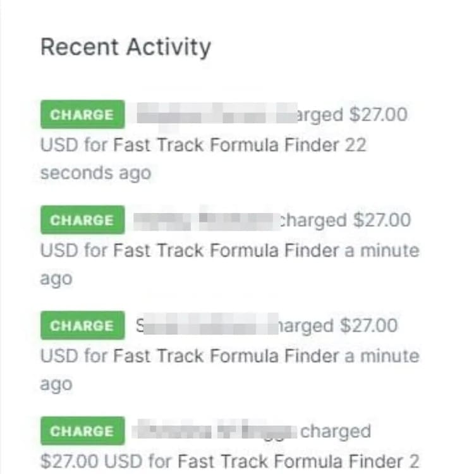Open the blurred customer name in the last entry
474x474 pixels.
(x=214, y=432)
